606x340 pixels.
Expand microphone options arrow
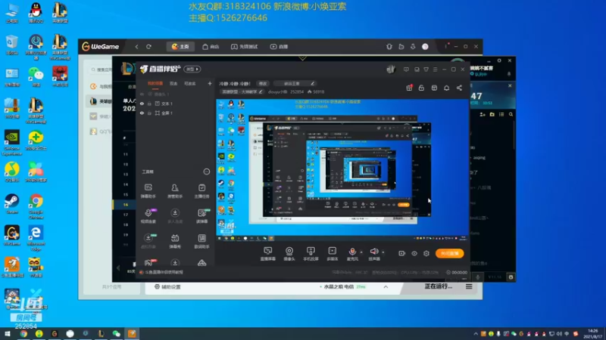(361, 252)
